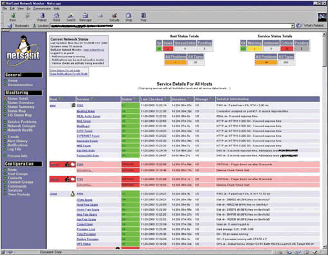Click the scrollbar up arrow
The width and height of the screenshot is (328, 255).
324,34
